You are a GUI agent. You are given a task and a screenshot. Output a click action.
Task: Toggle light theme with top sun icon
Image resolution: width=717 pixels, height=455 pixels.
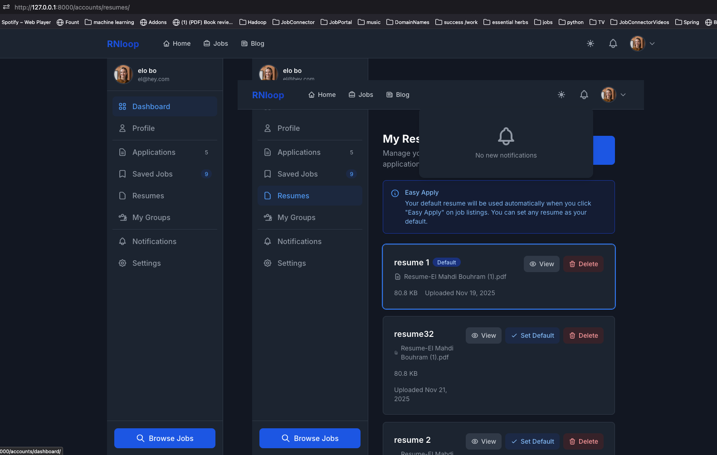coord(590,43)
